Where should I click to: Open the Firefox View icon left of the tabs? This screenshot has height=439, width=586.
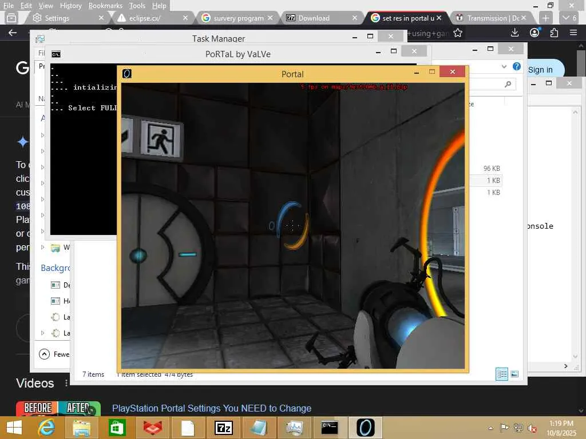point(11,18)
